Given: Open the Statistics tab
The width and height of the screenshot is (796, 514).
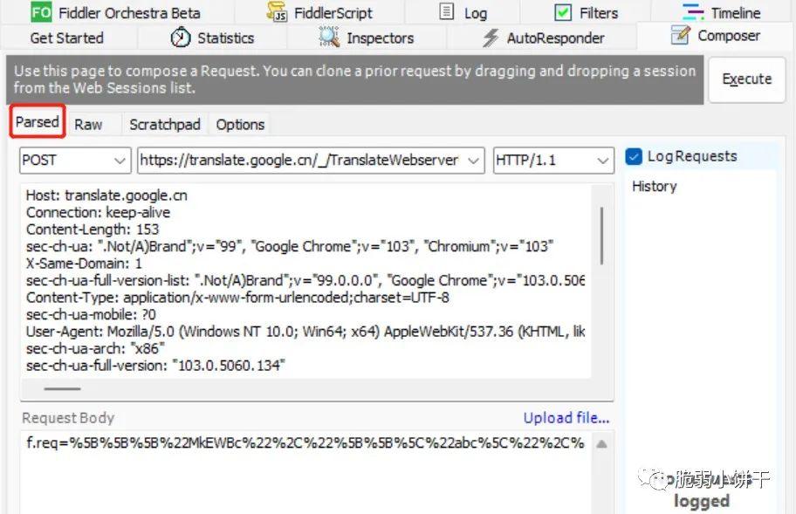Looking at the screenshot, I should (x=212, y=38).
